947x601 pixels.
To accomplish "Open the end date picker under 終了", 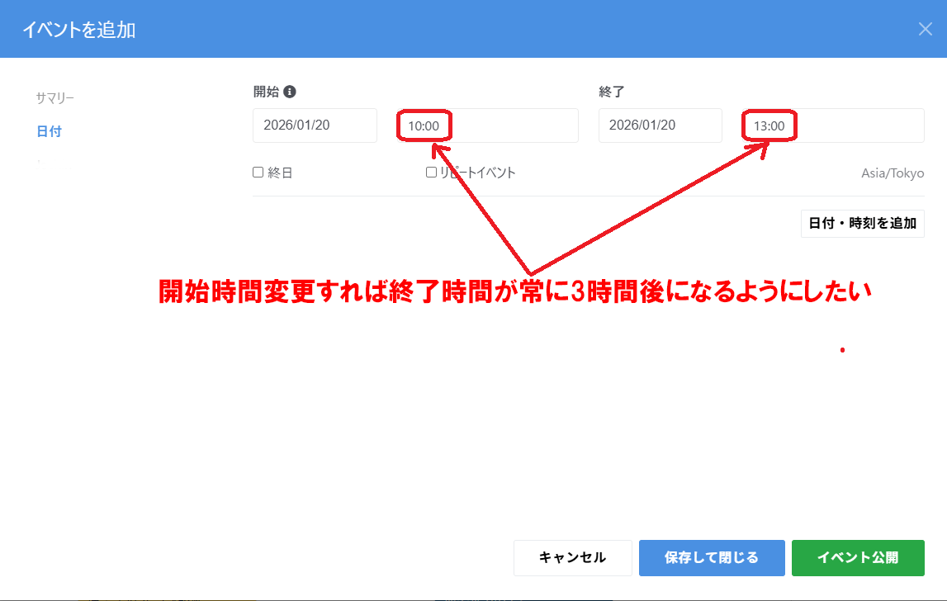I will (x=660, y=125).
